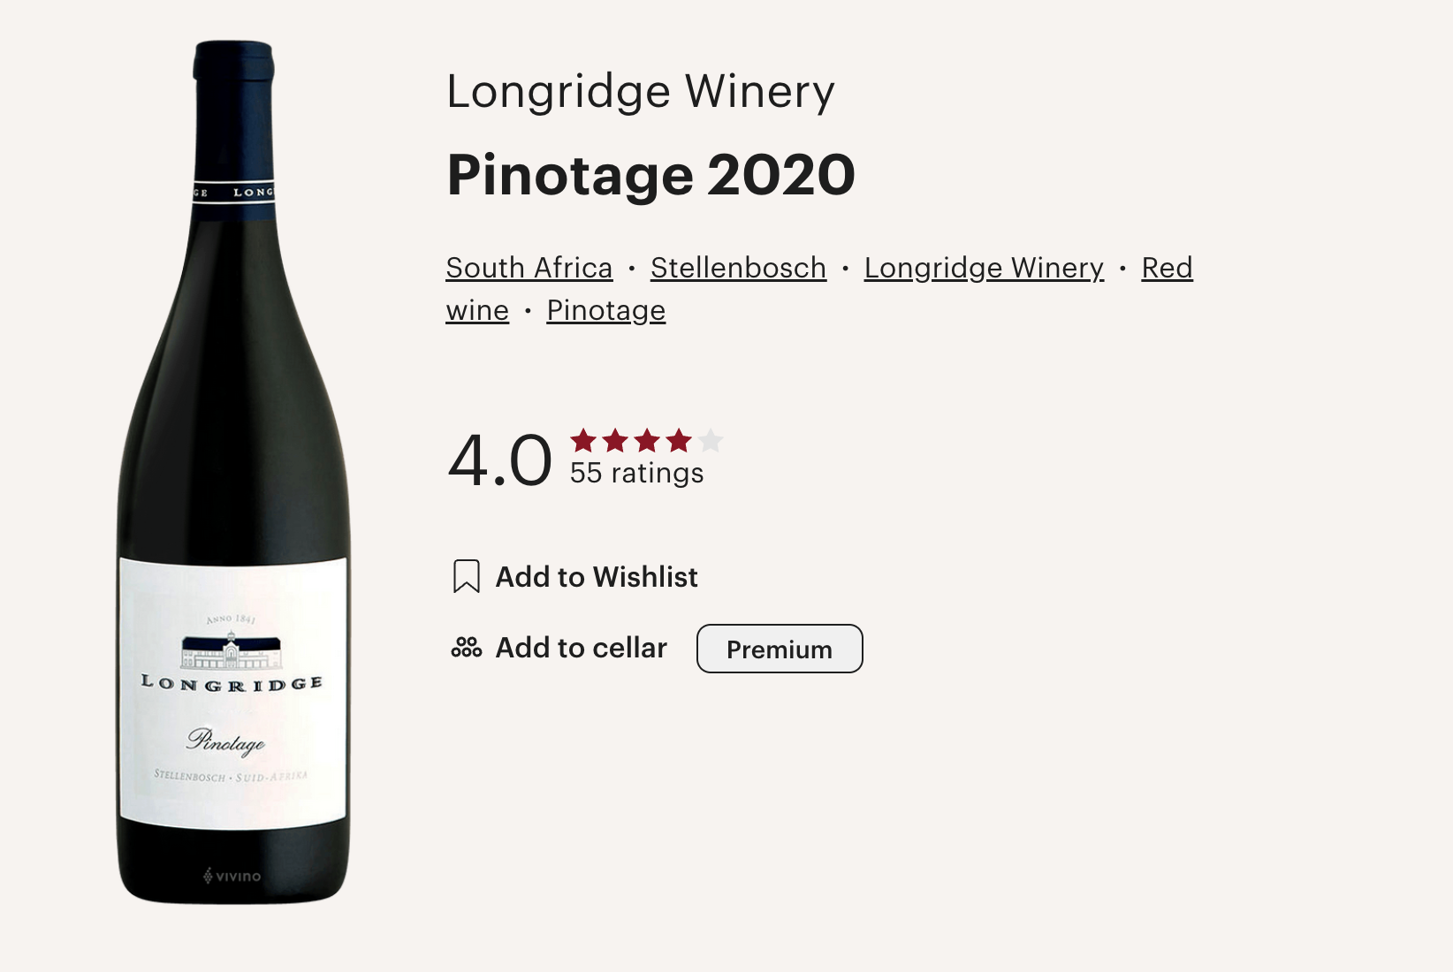Click the third red rating star

(647, 440)
